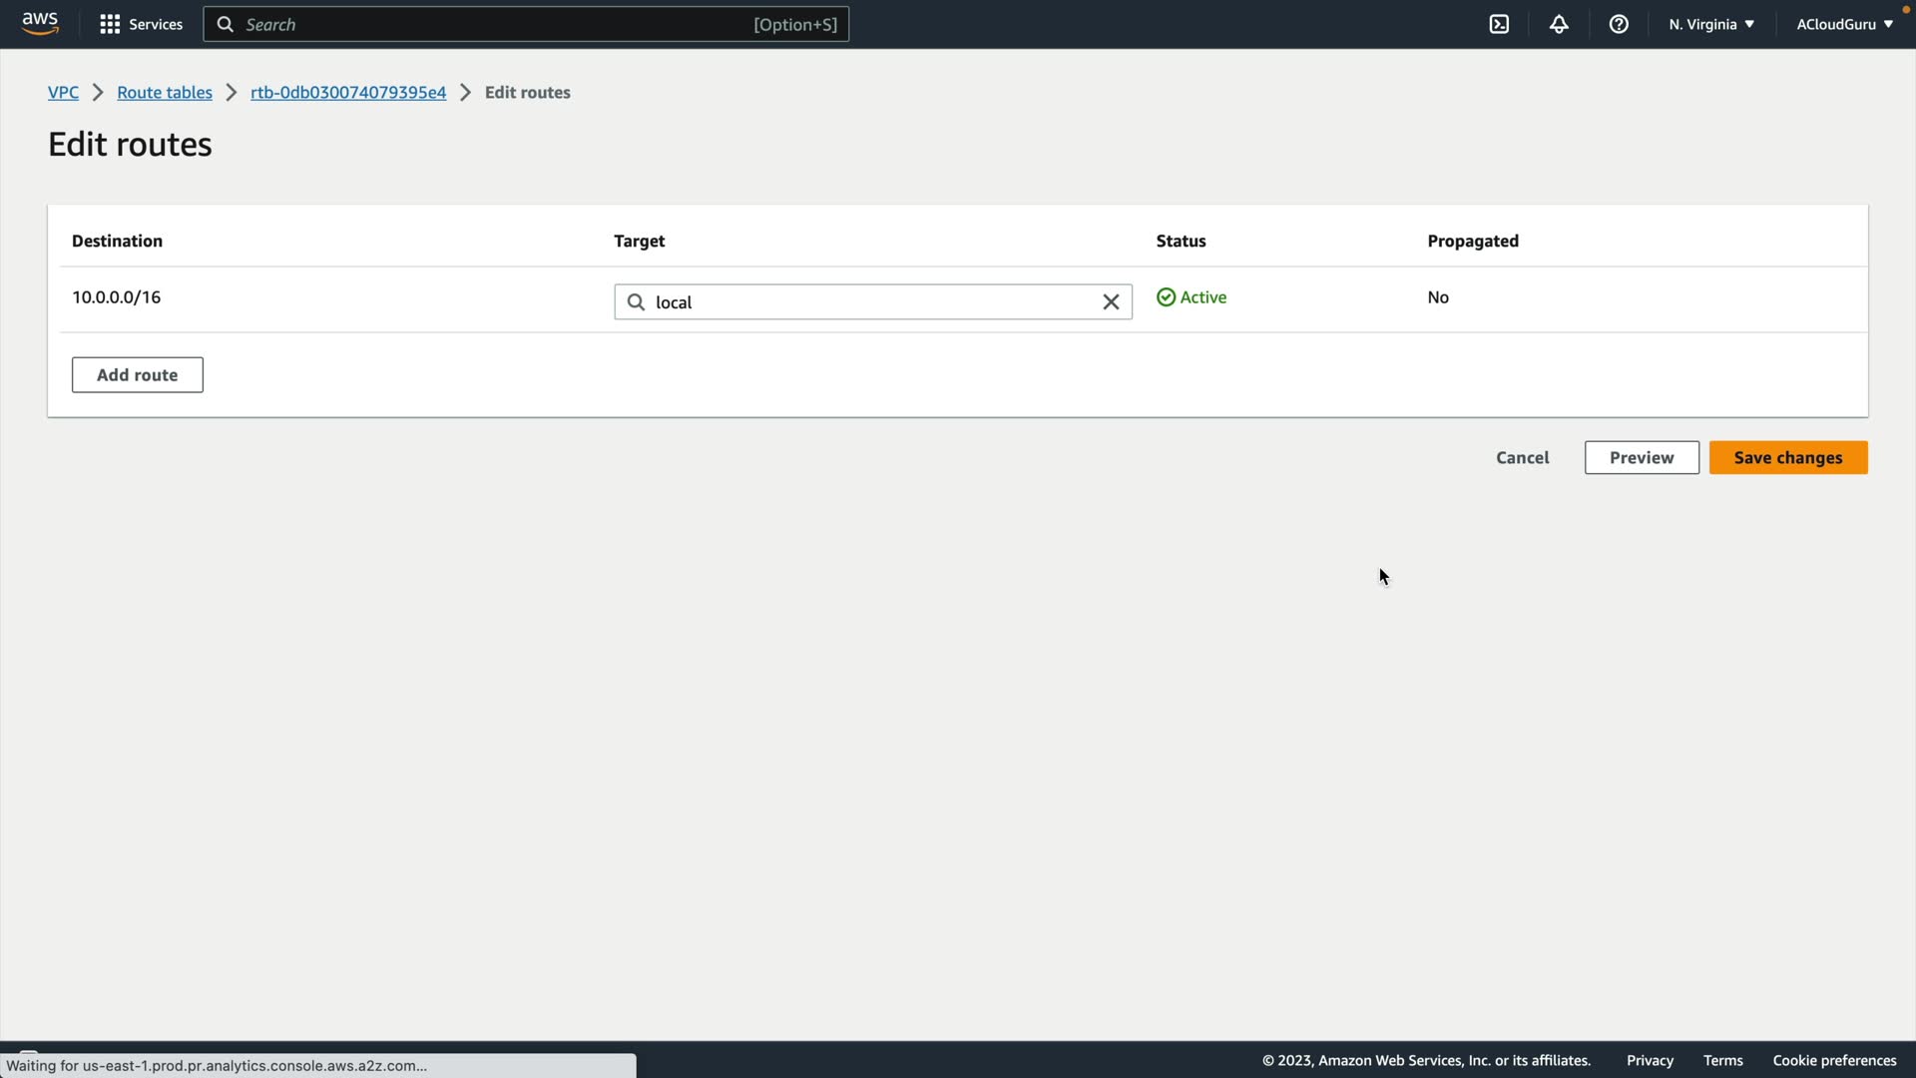Click the Active status check icon
Viewport: 1916px width, 1078px height.
point(1166,297)
